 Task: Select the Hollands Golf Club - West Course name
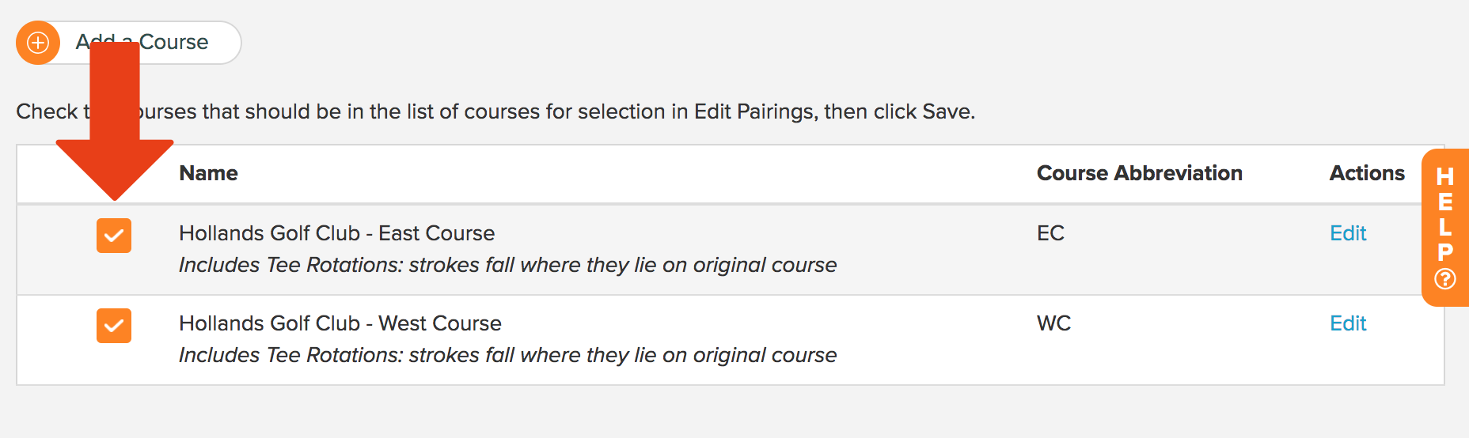click(340, 323)
